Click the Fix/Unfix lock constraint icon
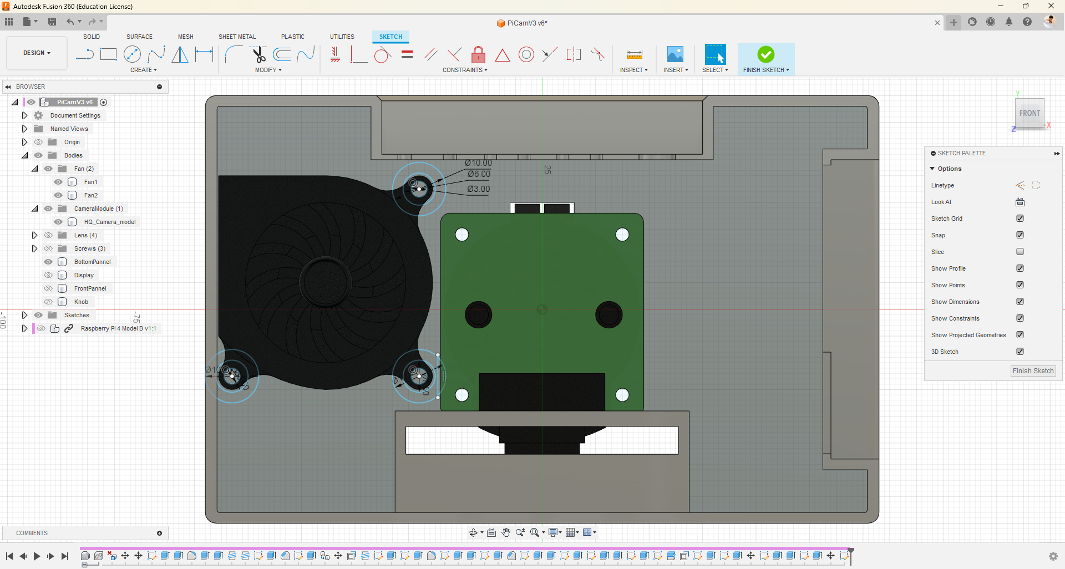The height and width of the screenshot is (569, 1065). pyautogui.click(x=478, y=54)
